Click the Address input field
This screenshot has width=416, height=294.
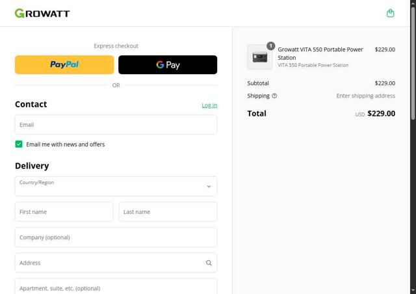pyautogui.click(x=107, y=263)
